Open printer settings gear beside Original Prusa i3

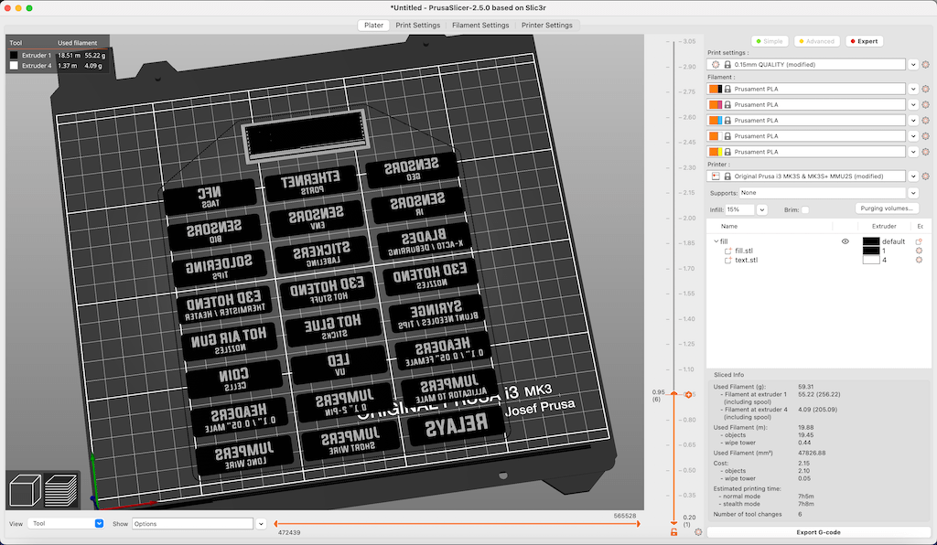click(926, 176)
